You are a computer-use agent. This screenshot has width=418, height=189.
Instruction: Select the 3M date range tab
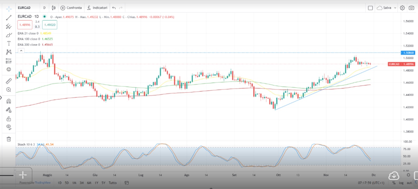point(82,183)
